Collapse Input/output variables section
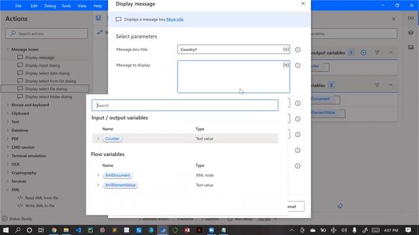Image resolution: width=419 pixels, height=235 pixels. (x=391, y=53)
